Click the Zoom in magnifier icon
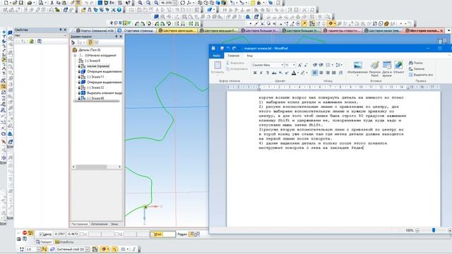Viewport: 452px width, 254px height. [140, 3]
